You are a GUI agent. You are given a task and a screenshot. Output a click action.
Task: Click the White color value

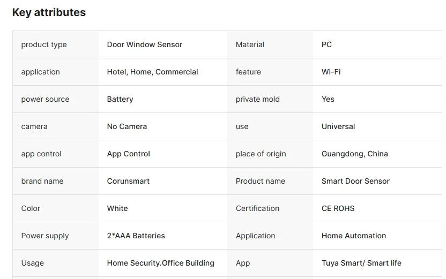click(117, 208)
